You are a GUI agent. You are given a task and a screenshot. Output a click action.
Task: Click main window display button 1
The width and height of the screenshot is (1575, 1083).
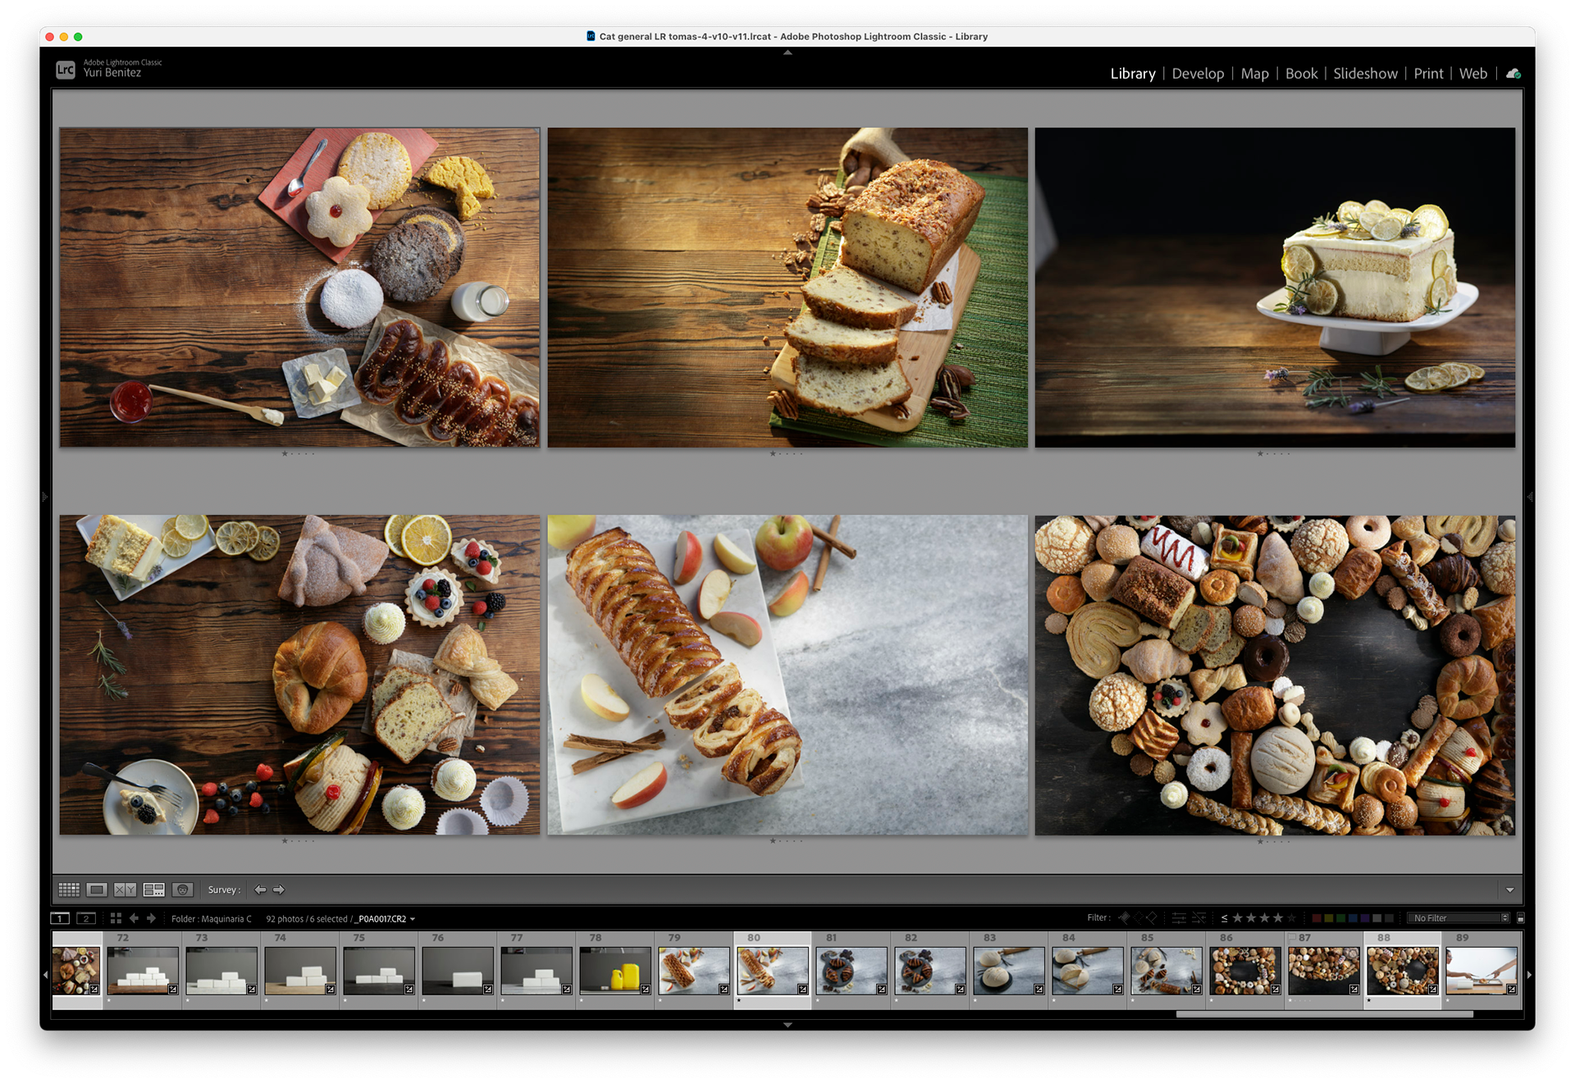[x=60, y=918]
